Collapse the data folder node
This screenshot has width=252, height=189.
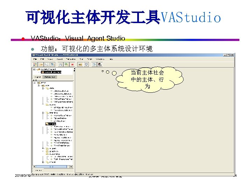[43, 88]
